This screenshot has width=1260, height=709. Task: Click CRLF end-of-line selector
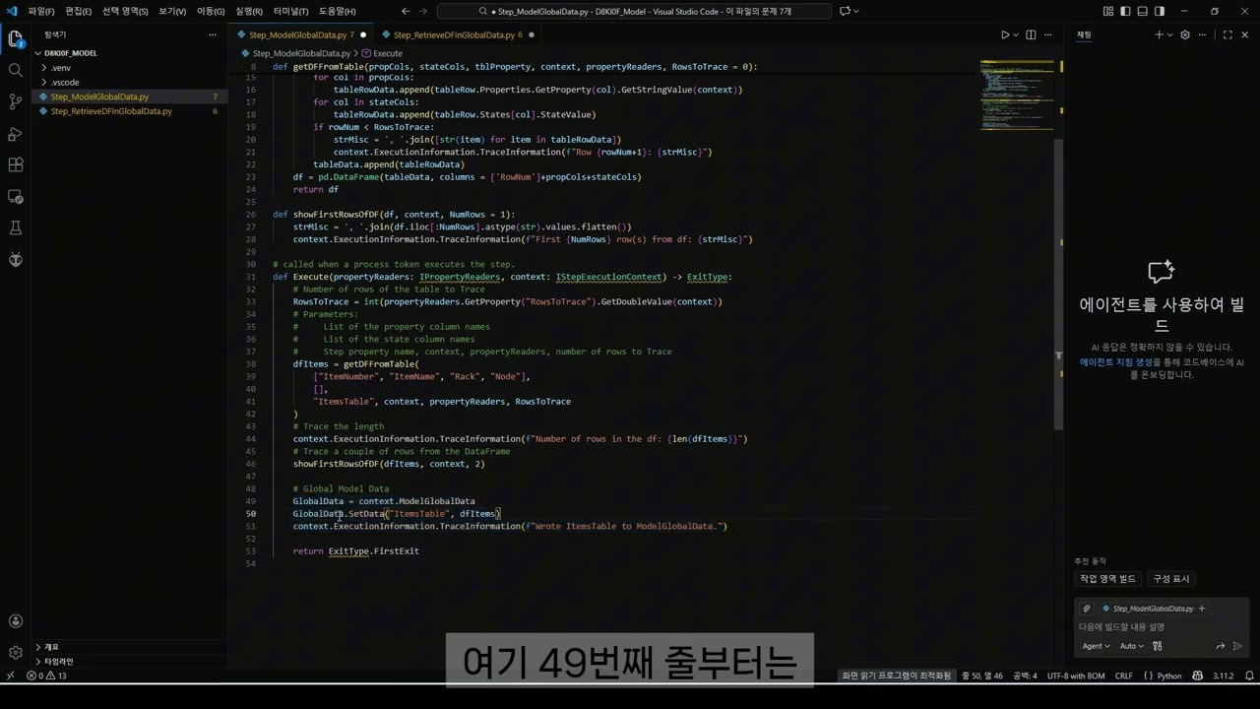click(1123, 676)
